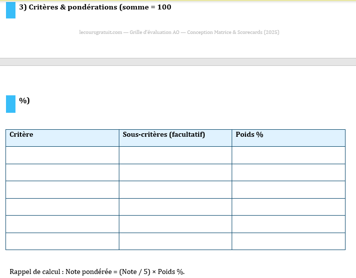Click the "Rappel de calcul" formula line

[97, 272]
